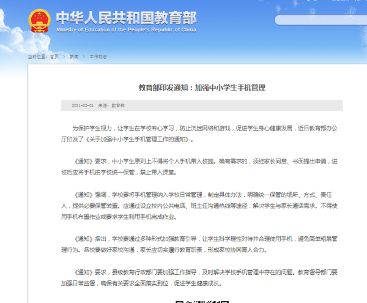The height and width of the screenshot is (303, 367).
Task: Click the paragraph about 不得将个人手机带入校园
Action: (199, 167)
